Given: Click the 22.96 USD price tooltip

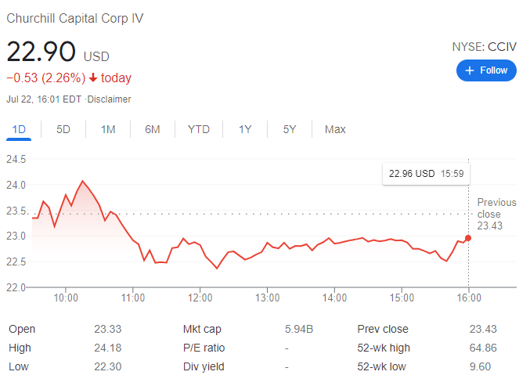Looking at the screenshot, I should pyautogui.click(x=423, y=173).
